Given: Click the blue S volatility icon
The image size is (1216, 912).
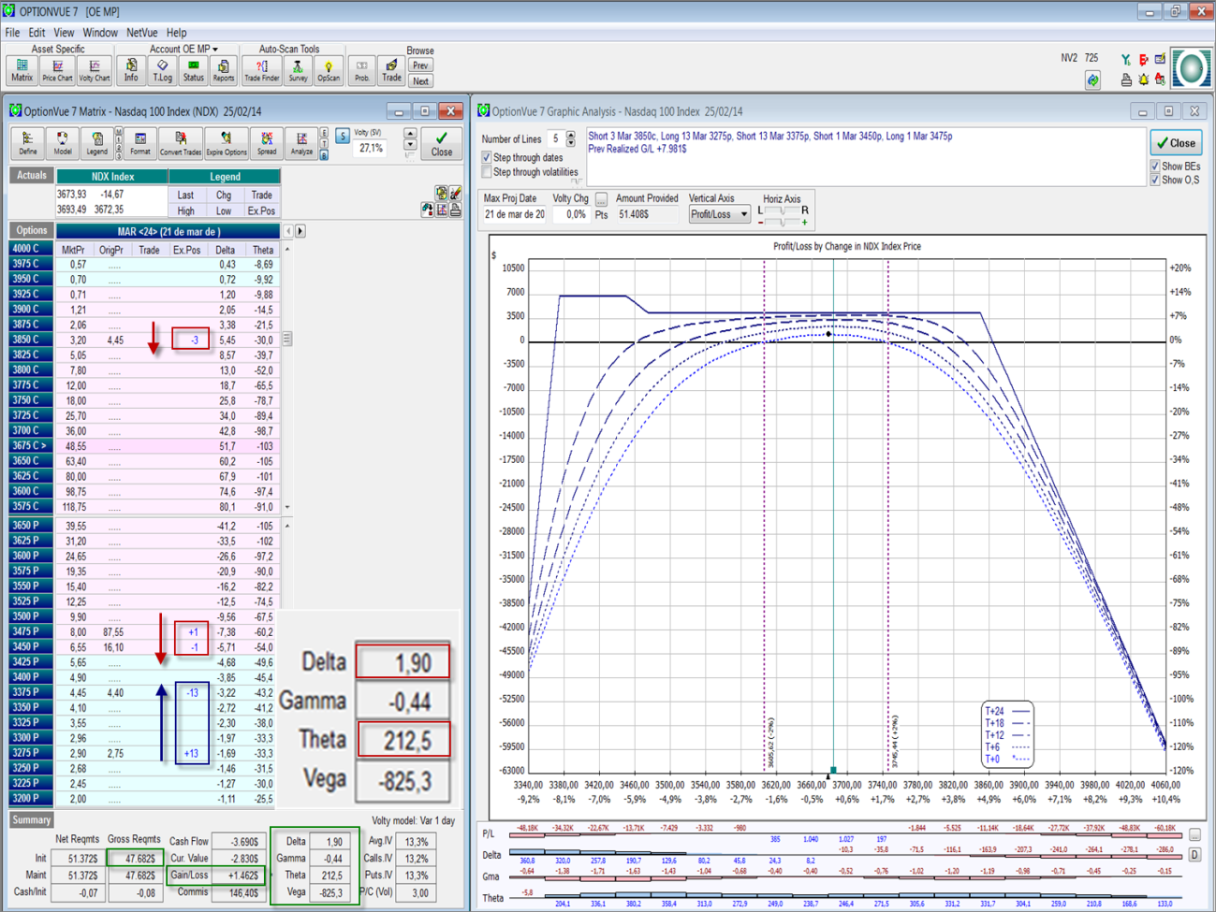Looking at the screenshot, I should 343,137.
